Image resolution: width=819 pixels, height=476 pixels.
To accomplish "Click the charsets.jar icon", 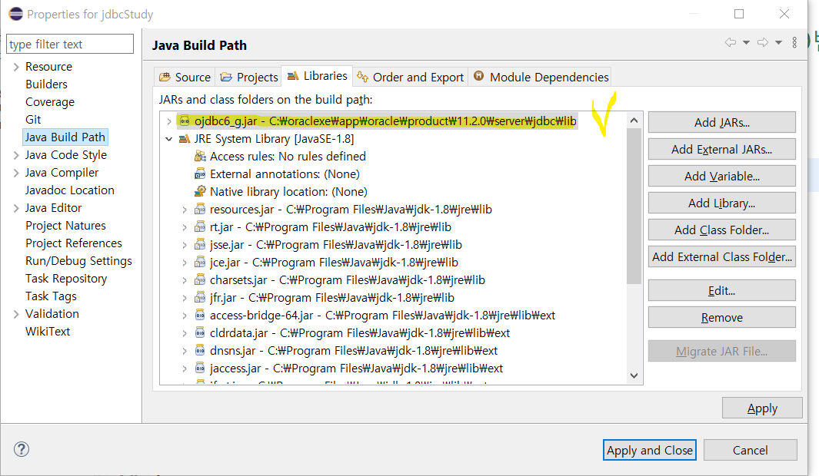I will [x=200, y=280].
